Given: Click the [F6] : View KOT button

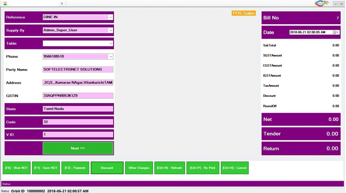Looking at the screenshot, I should tap(17, 168).
